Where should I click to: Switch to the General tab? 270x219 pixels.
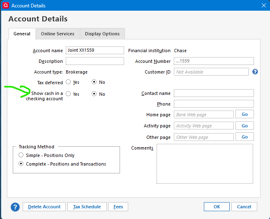coord(22,34)
